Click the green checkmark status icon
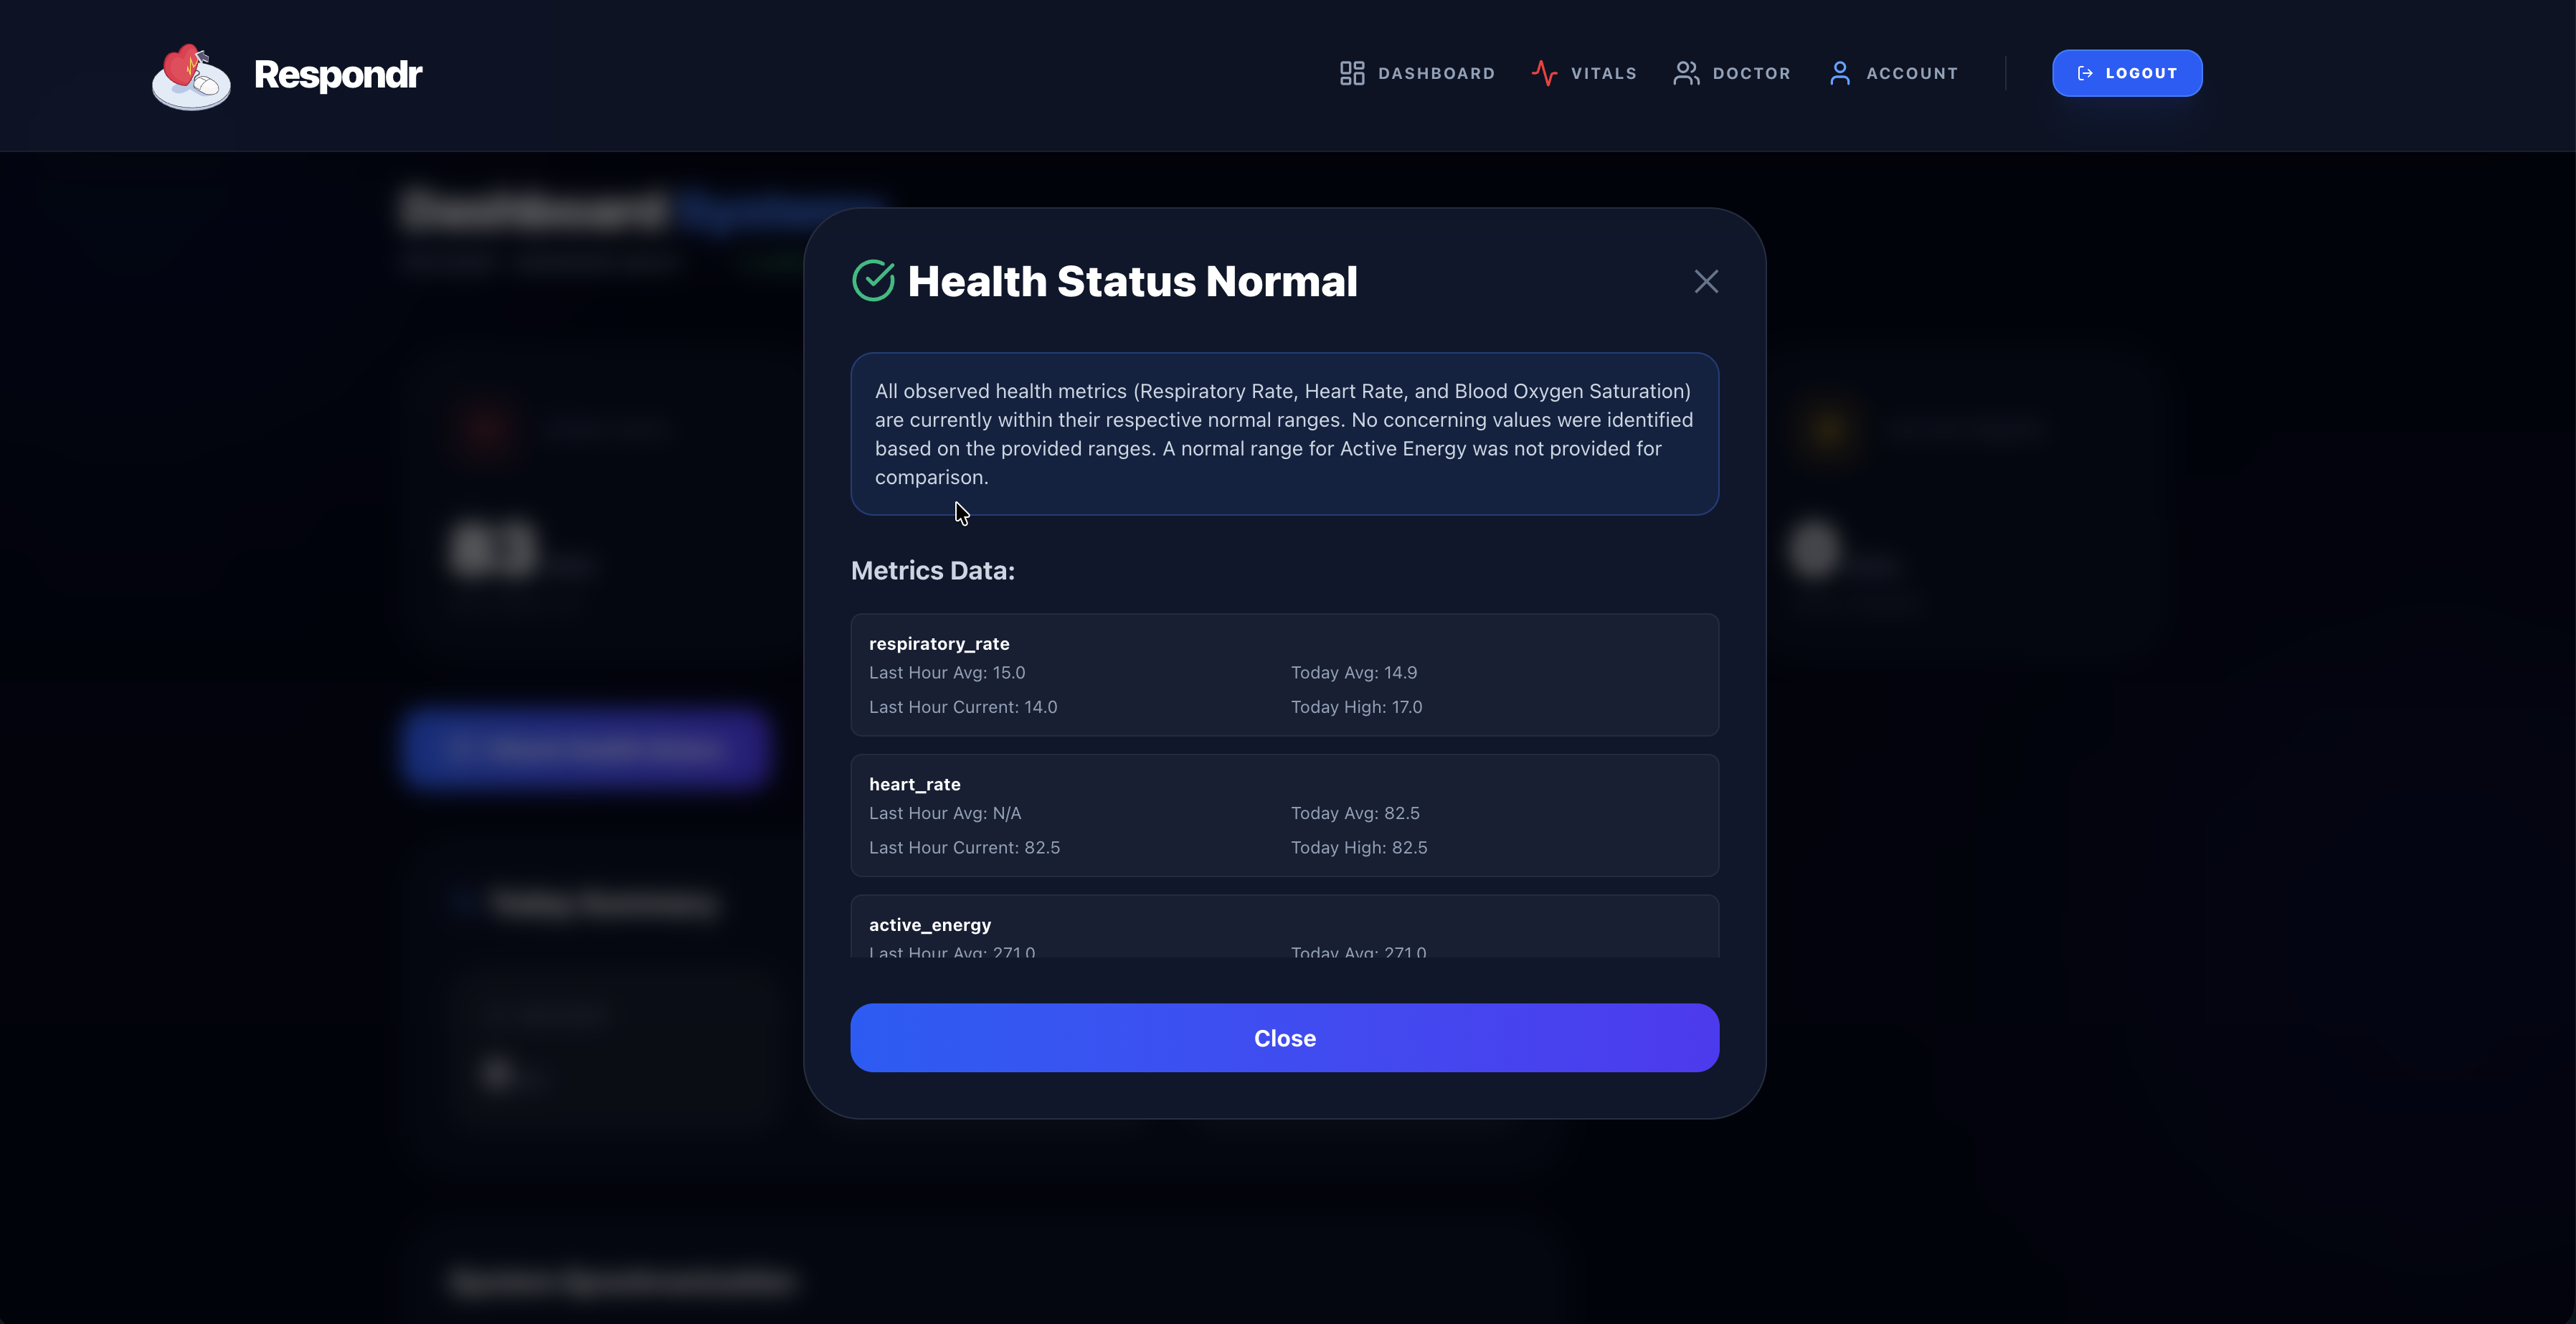Image resolution: width=2576 pixels, height=1324 pixels. [x=873, y=281]
